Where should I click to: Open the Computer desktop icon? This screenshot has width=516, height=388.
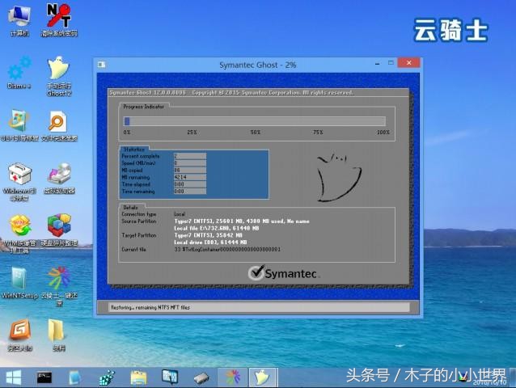[x=19, y=19]
